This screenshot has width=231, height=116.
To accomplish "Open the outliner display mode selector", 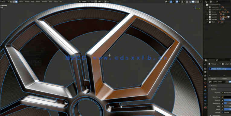I will [211, 2].
